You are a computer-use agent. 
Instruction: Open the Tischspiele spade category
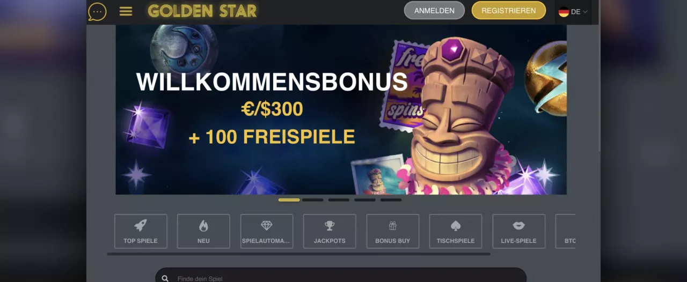click(x=456, y=231)
